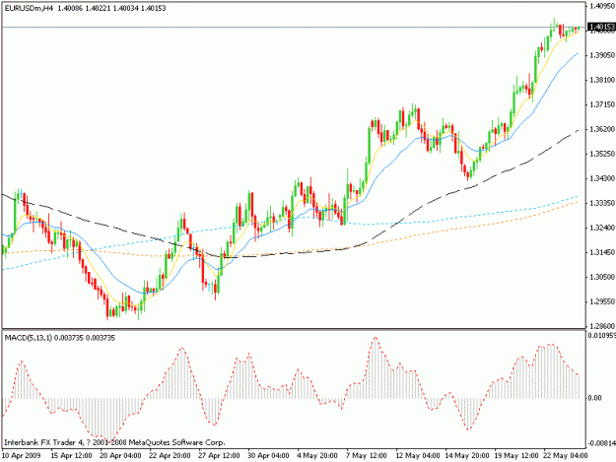Click the 1.28600 price axis label
Viewport: 616px width, 462px height.
click(602, 326)
